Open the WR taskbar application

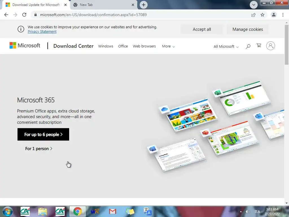(95, 211)
